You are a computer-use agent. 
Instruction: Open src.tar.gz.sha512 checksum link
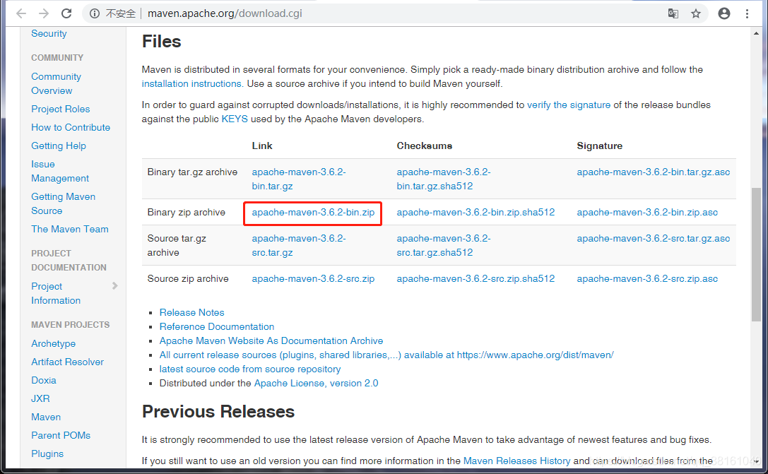(x=444, y=246)
